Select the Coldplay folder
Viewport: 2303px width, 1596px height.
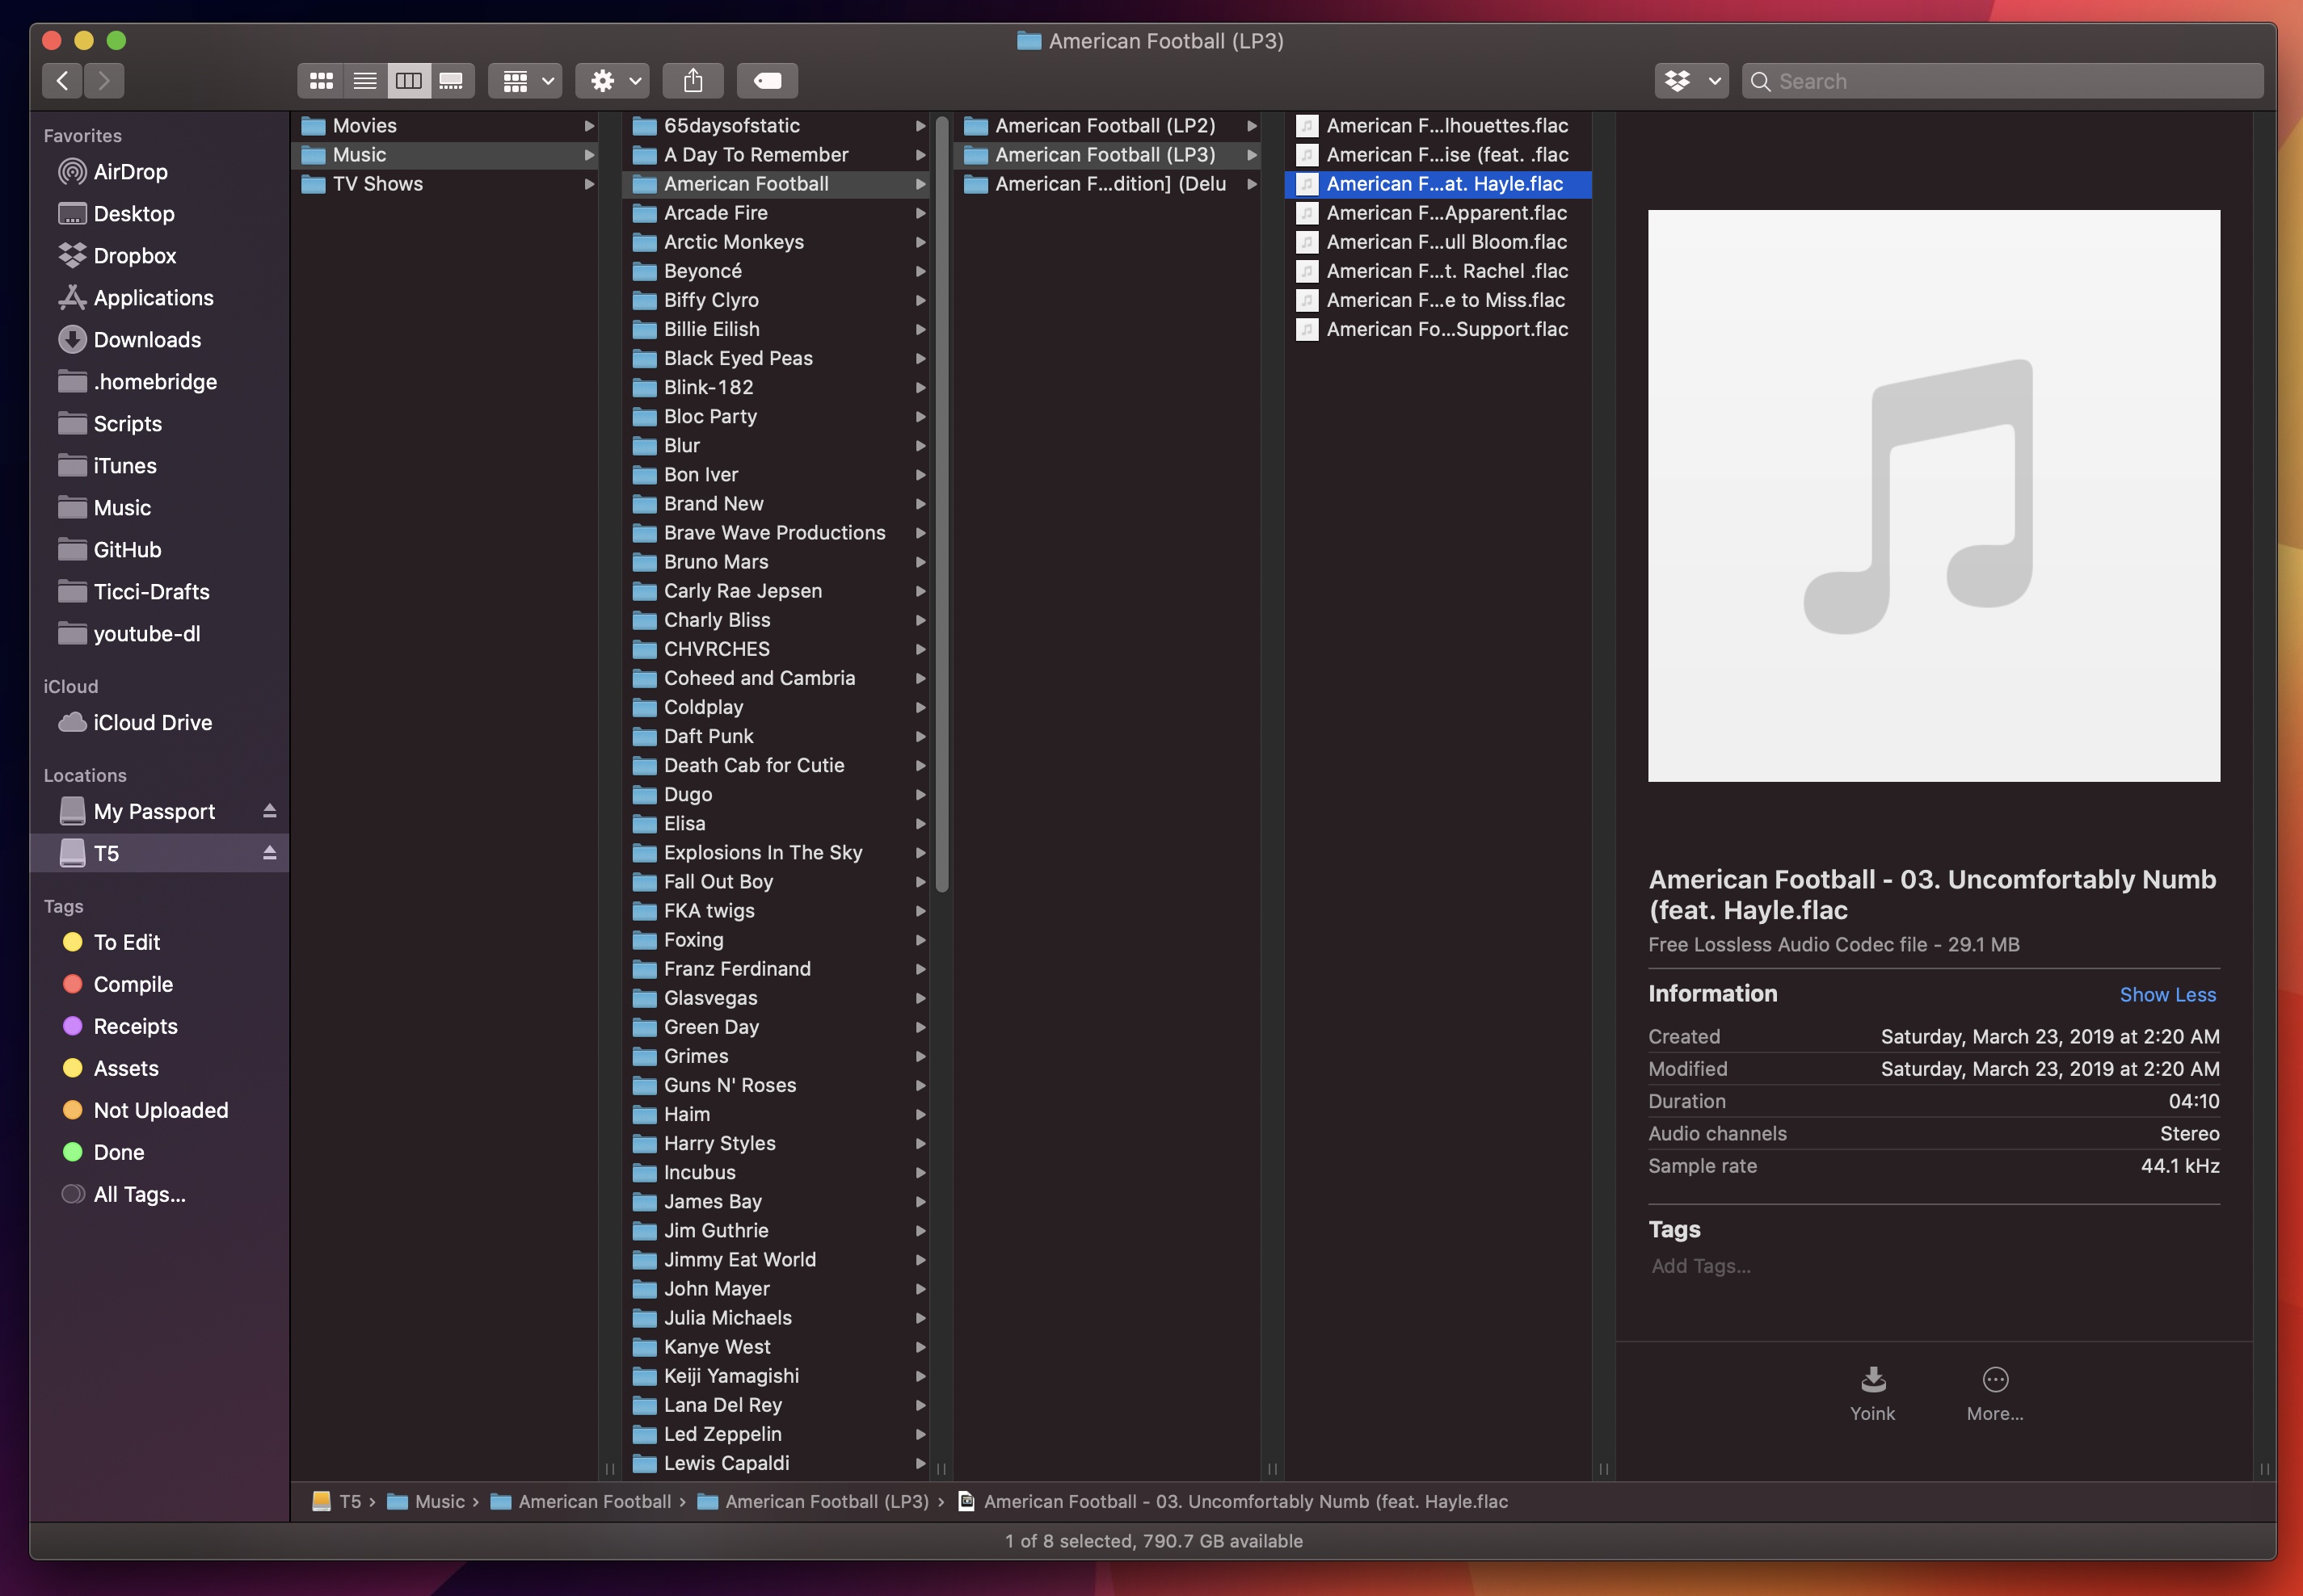(x=777, y=708)
